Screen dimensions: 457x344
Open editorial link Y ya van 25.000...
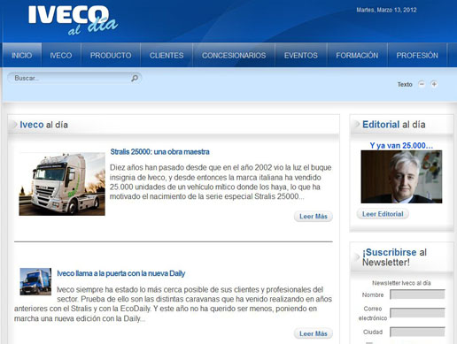pos(401,146)
